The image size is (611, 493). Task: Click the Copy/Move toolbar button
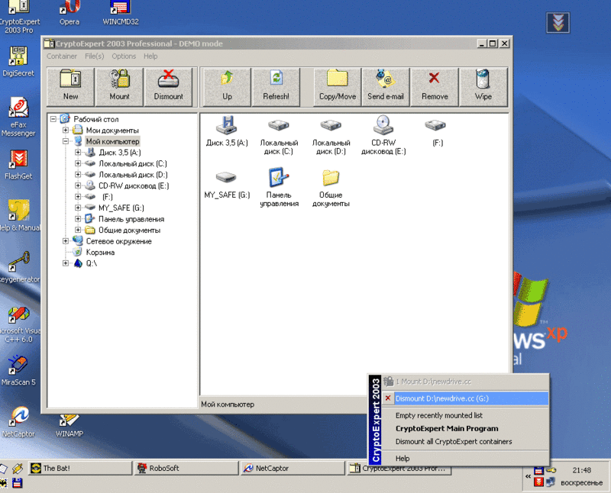[338, 87]
